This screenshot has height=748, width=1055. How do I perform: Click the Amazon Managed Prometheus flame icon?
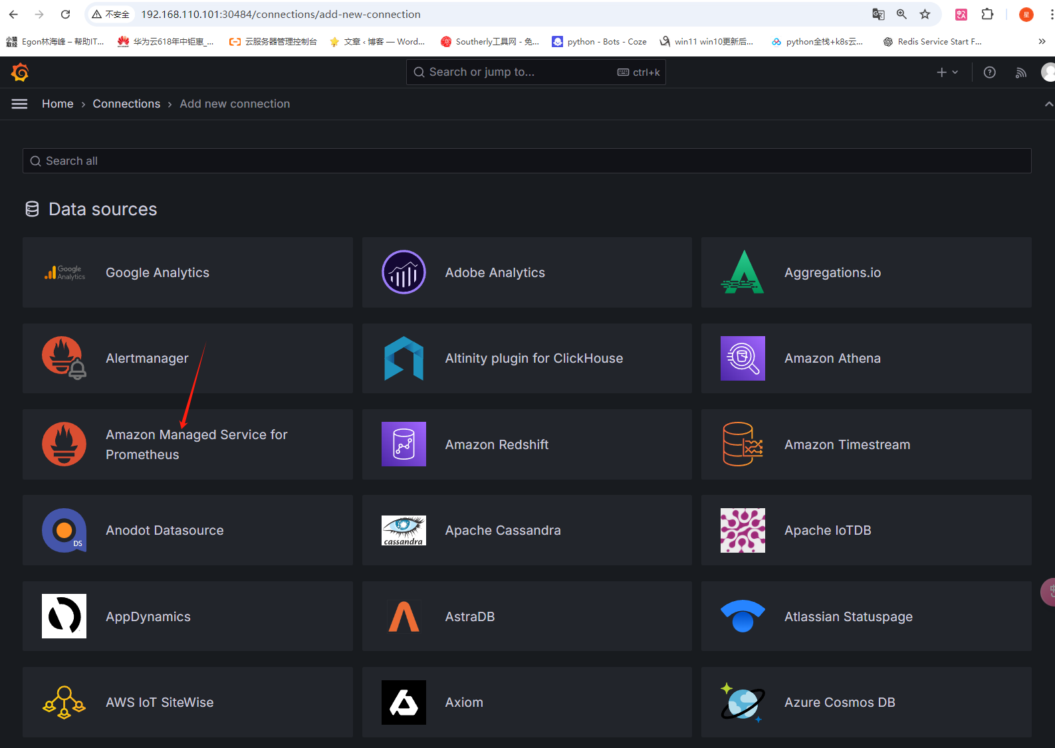(64, 444)
